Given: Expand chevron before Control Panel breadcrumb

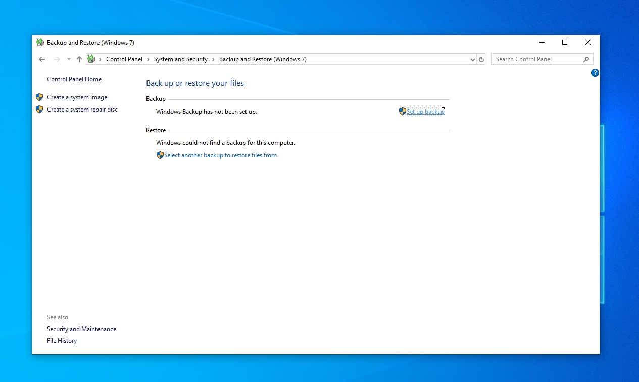Looking at the screenshot, I should coord(100,59).
